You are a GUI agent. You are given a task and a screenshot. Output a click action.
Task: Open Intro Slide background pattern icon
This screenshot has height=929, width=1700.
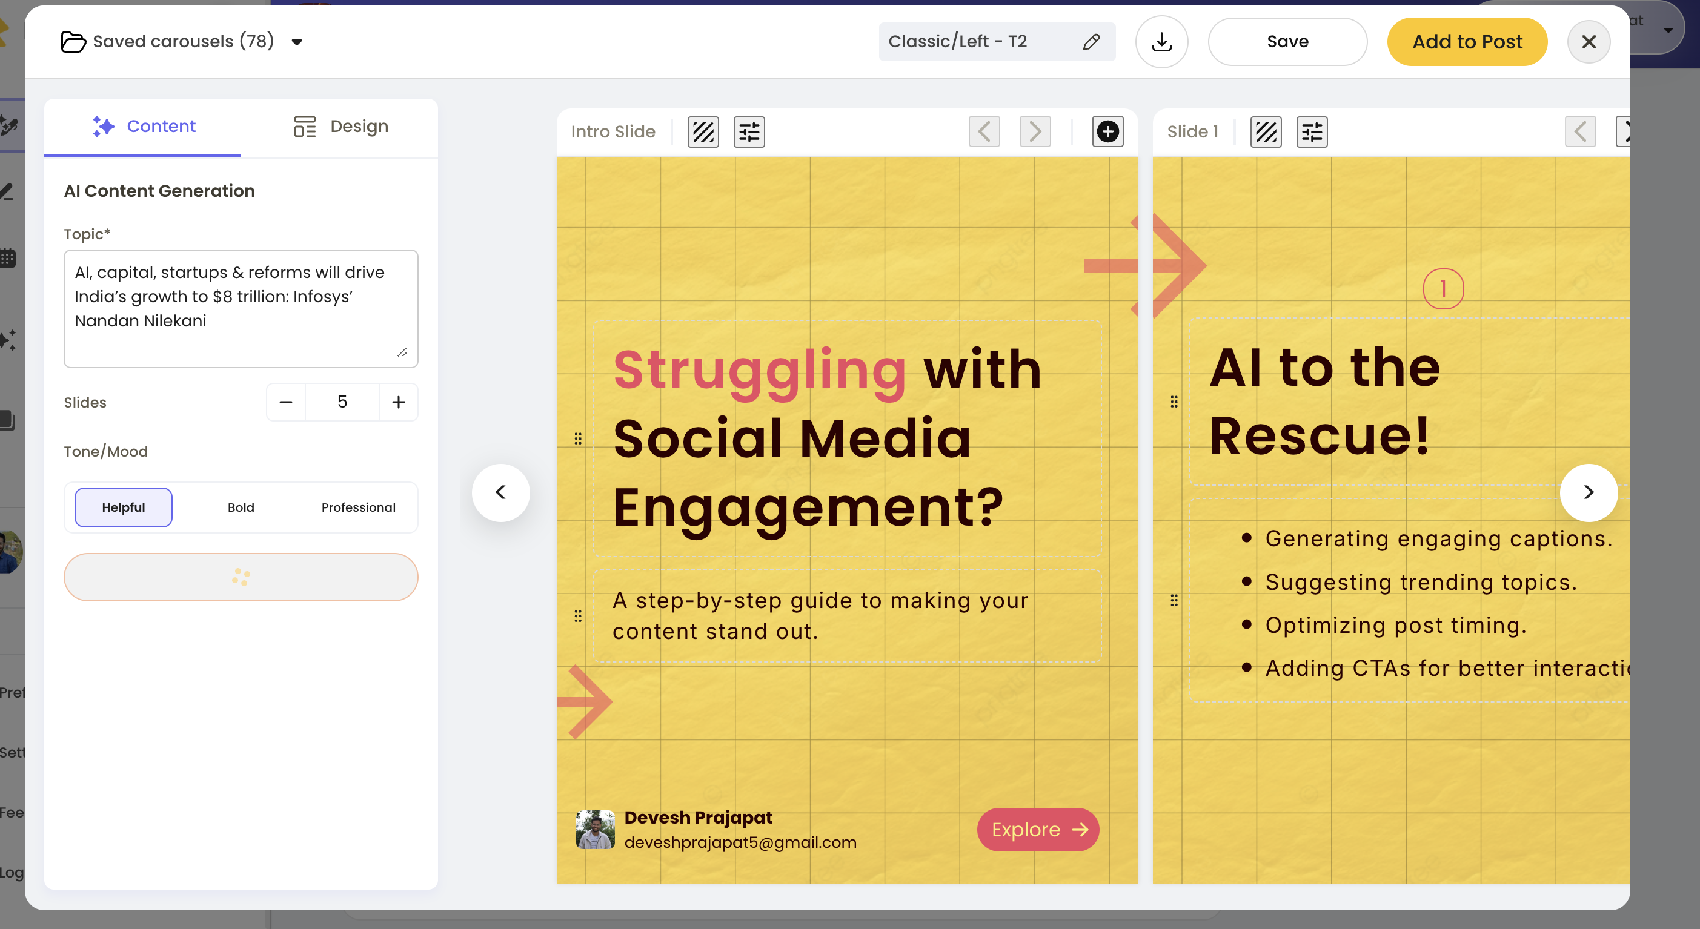click(x=703, y=132)
